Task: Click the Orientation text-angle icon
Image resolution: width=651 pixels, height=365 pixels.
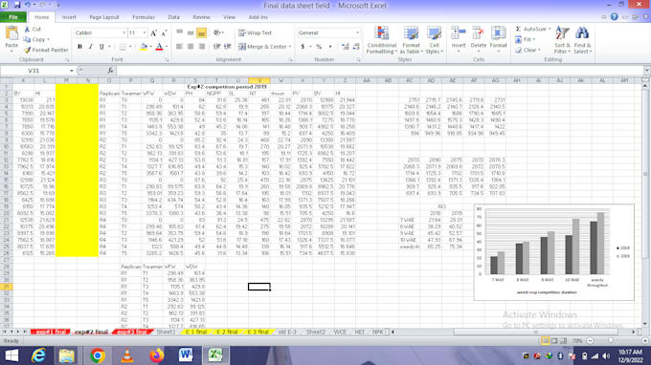Action: (x=217, y=32)
